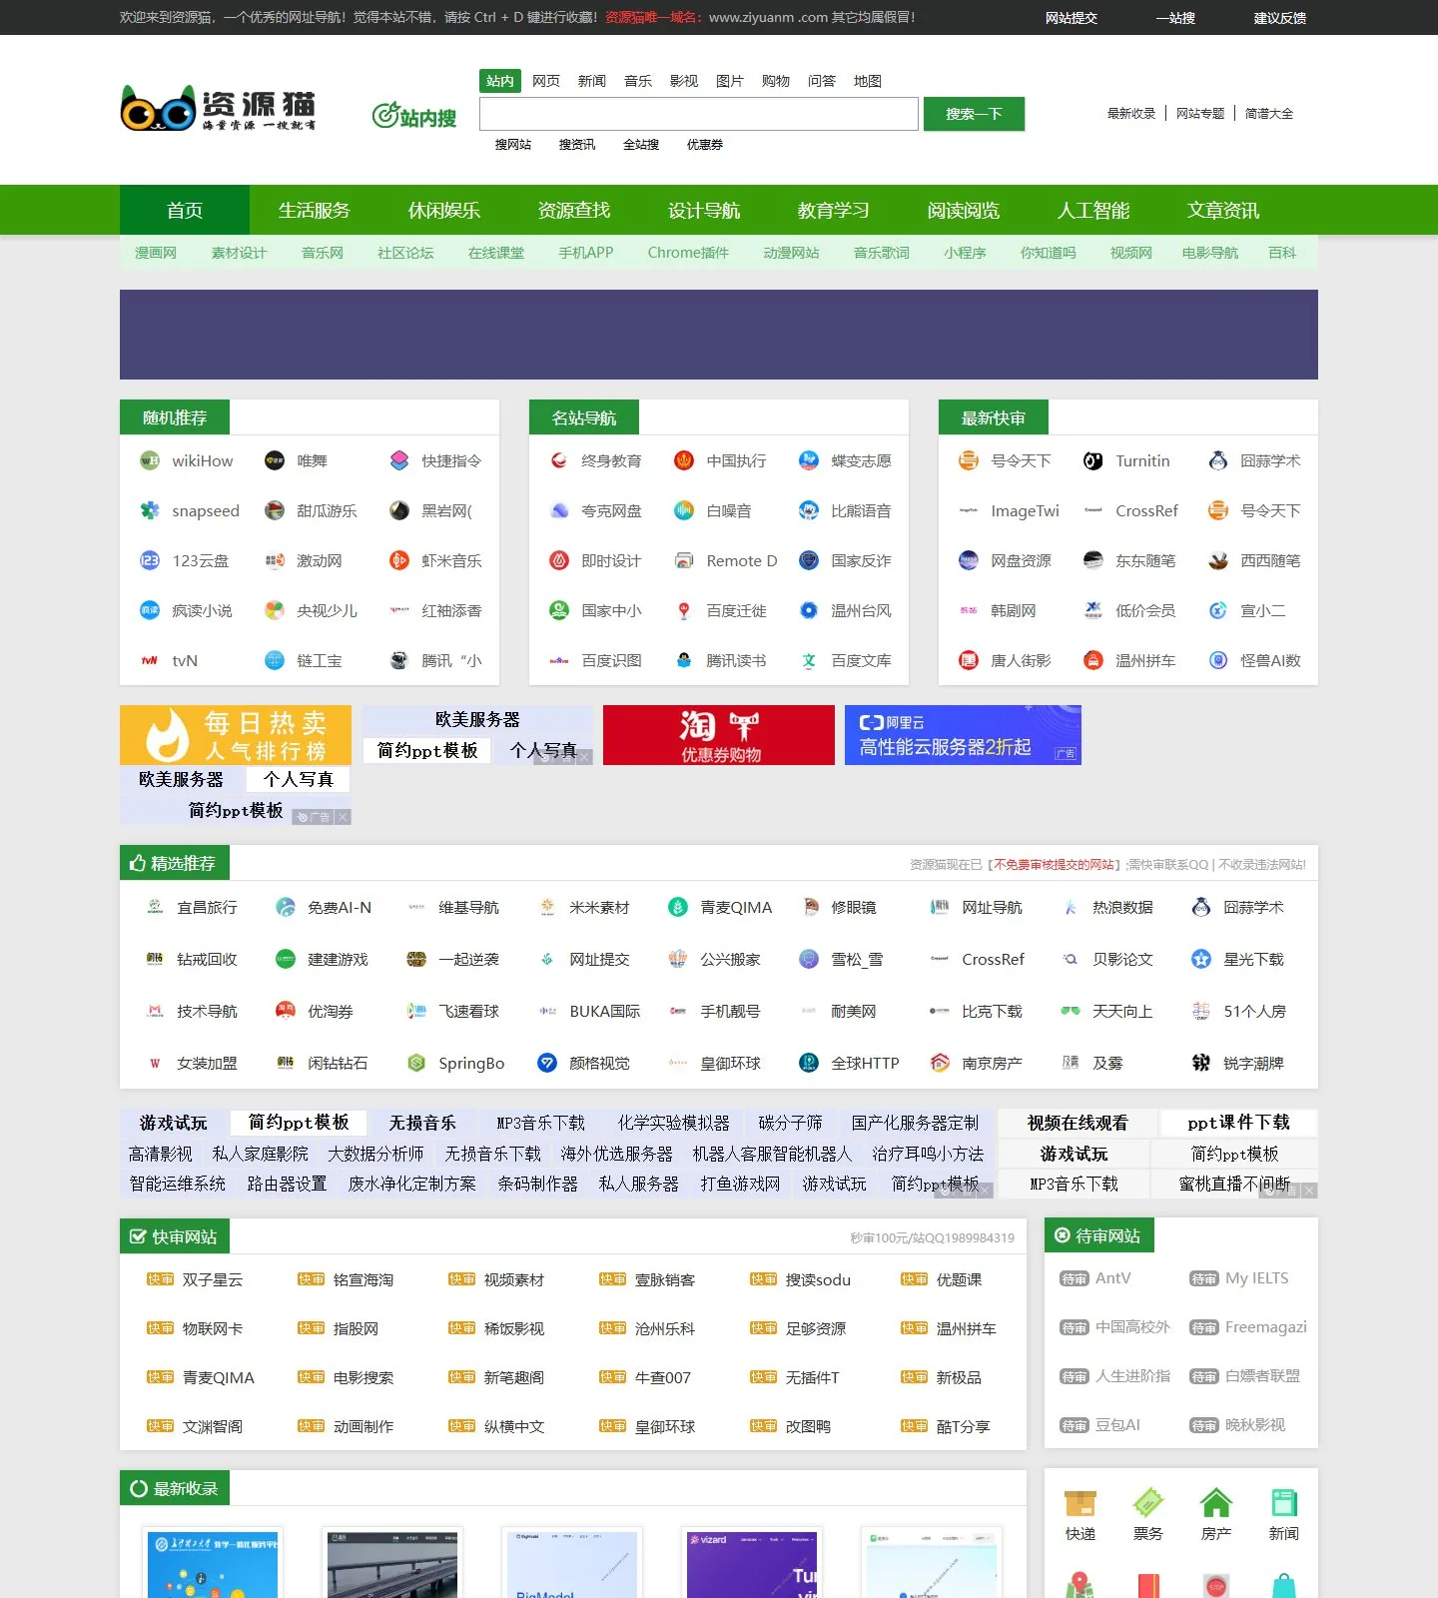This screenshot has height=1598, width=1438.
Task: Open the 阿里云 cloud server ad banner
Action: [x=963, y=735]
